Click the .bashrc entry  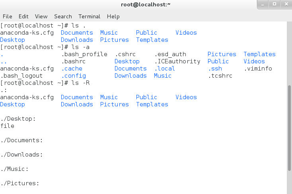coord(73,61)
